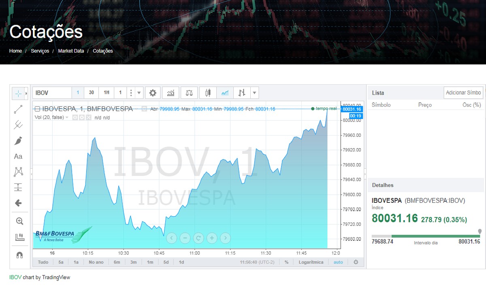
Task: Open the indicators icon in toolbar
Action: (171, 93)
